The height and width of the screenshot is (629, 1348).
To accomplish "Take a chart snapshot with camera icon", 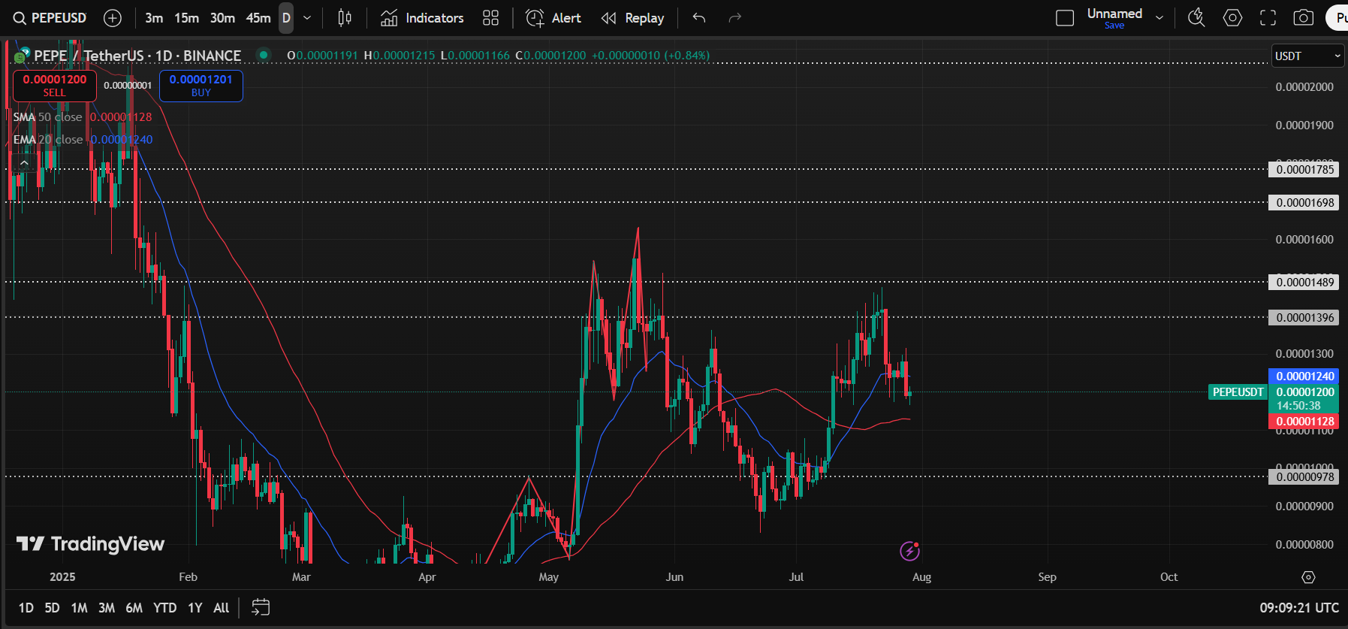I will [1304, 18].
